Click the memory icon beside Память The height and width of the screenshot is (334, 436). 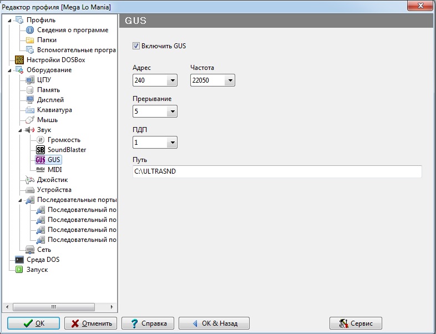click(x=30, y=90)
